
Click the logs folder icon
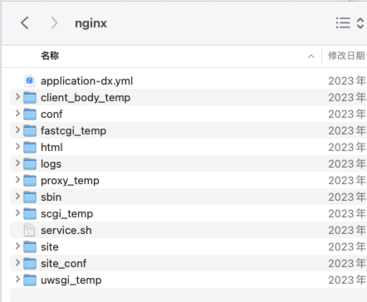point(30,163)
